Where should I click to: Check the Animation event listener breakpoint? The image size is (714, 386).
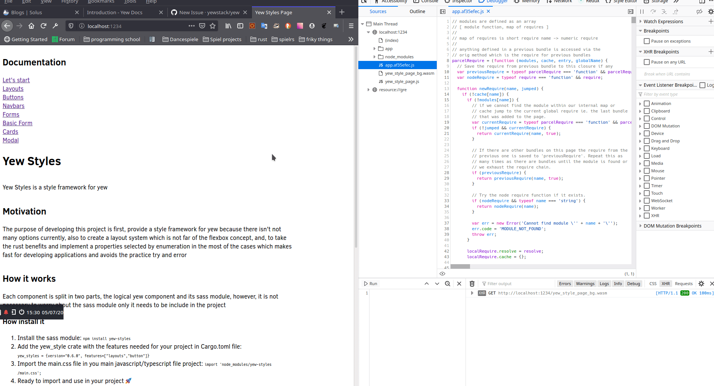pos(647,104)
